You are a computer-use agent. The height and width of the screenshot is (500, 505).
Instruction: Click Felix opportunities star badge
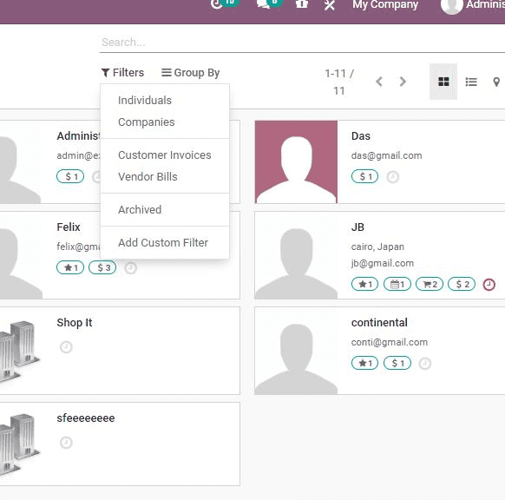pos(70,267)
